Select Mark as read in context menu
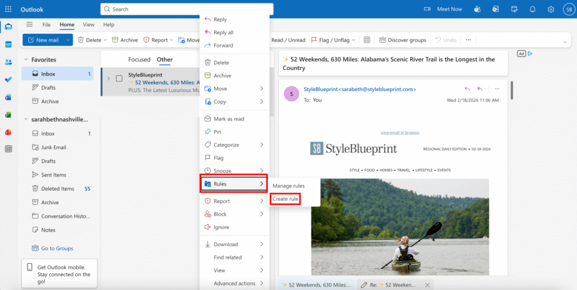This screenshot has width=577, height=290. [234, 118]
